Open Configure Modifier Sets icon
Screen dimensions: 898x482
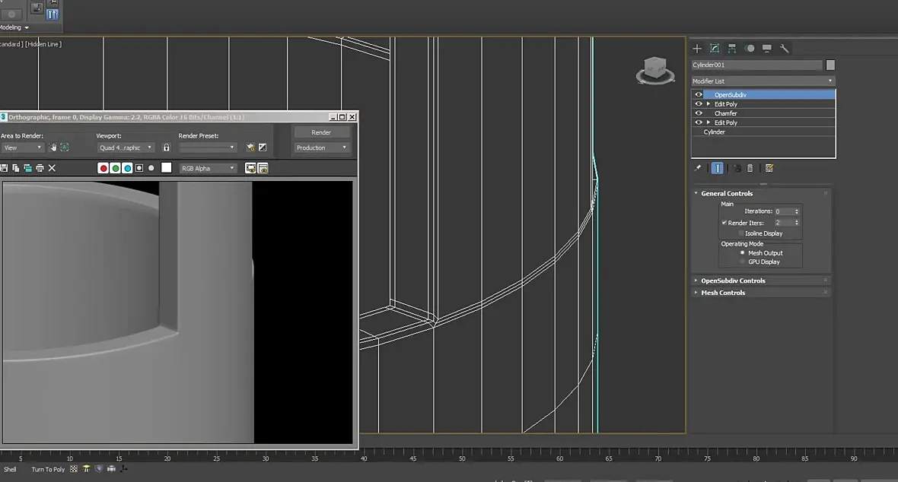click(x=769, y=168)
